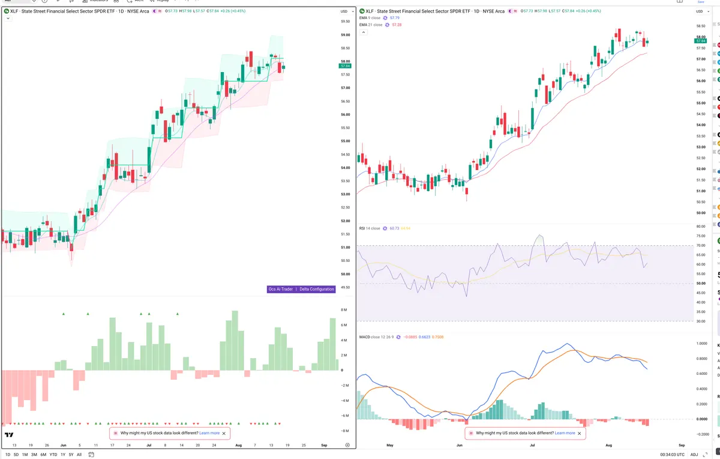Select the 6M date range

pos(43,455)
